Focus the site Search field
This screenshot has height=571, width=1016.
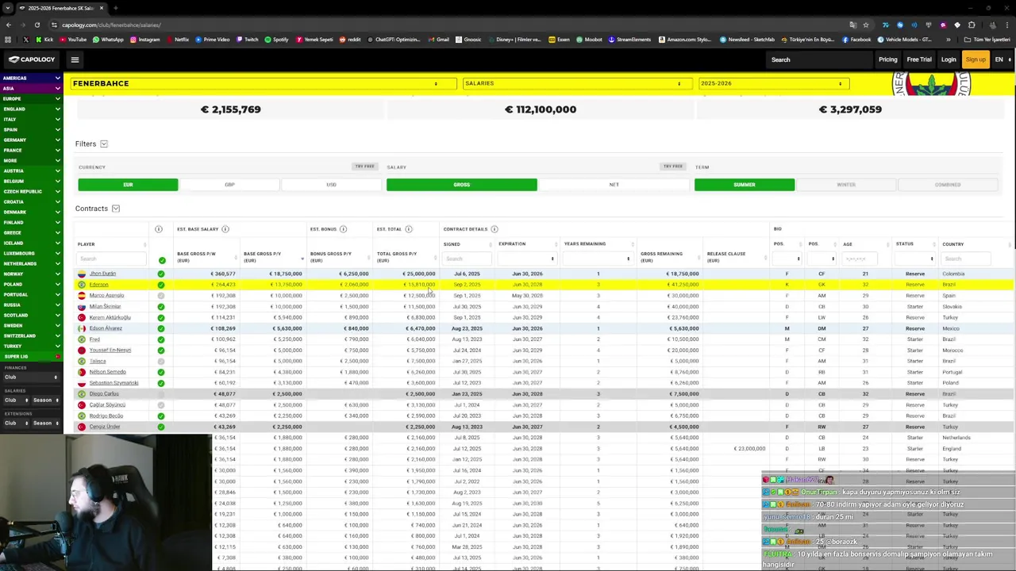[818, 59]
